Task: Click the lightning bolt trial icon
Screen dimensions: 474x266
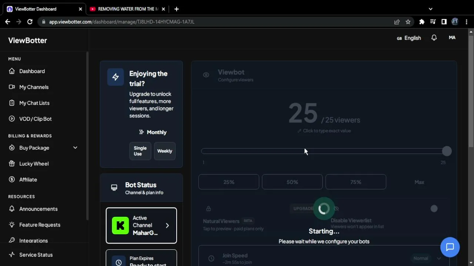Action: [x=116, y=77]
